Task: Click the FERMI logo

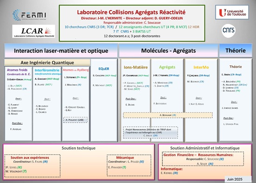Action: 29,15
